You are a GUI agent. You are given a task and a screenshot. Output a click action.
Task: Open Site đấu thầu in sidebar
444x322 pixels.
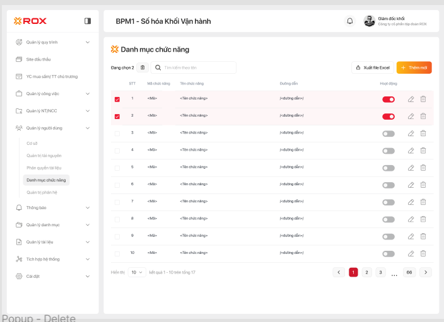(38, 59)
